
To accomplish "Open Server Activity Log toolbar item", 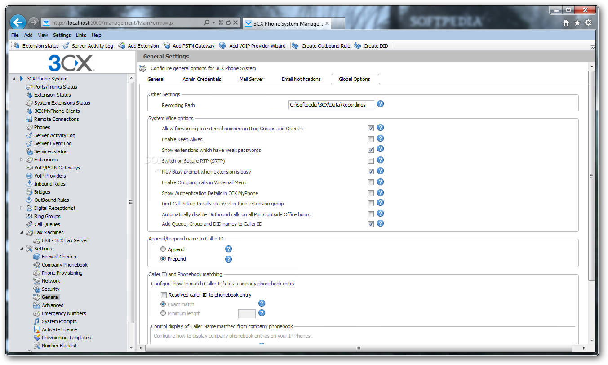I will [88, 46].
